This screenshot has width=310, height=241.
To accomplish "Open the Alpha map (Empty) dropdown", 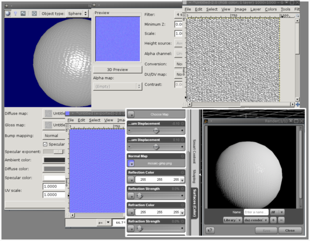I will [117, 87].
